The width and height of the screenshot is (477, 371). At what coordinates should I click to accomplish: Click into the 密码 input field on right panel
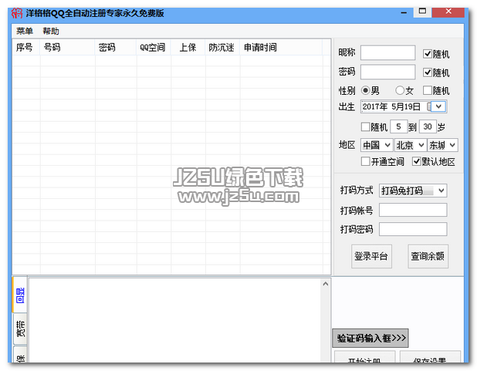tap(388, 72)
